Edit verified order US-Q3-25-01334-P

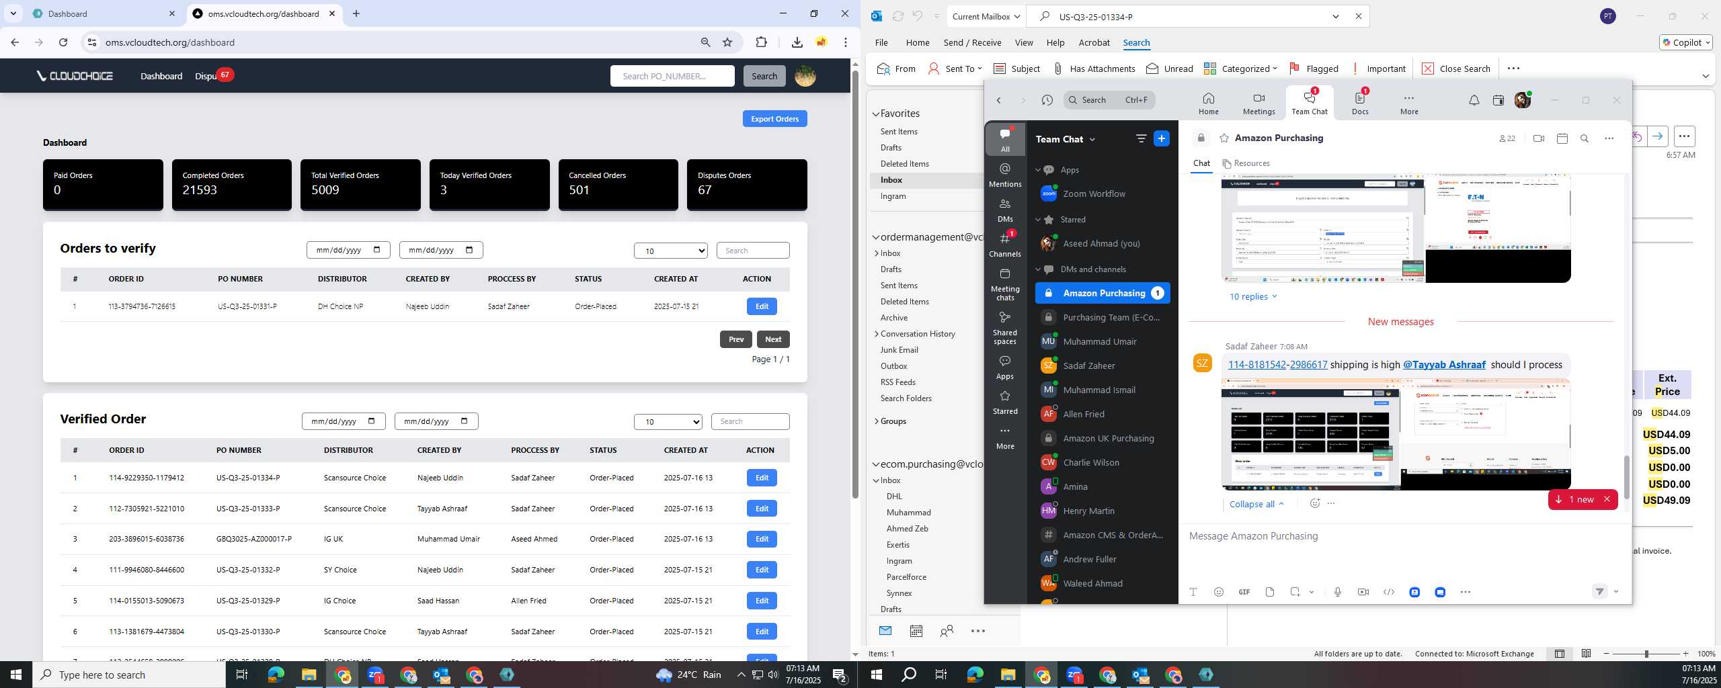762,478
